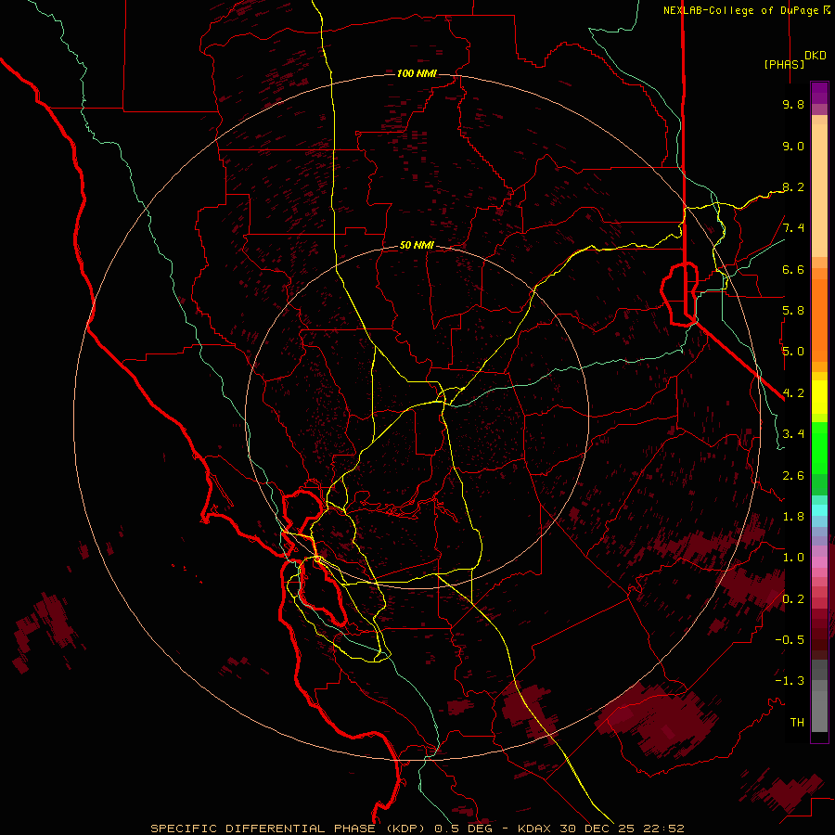Image resolution: width=835 pixels, height=835 pixels.
Task: Click the "1.0" color scale value
Action: pyautogui.click(x=793, y=558)
